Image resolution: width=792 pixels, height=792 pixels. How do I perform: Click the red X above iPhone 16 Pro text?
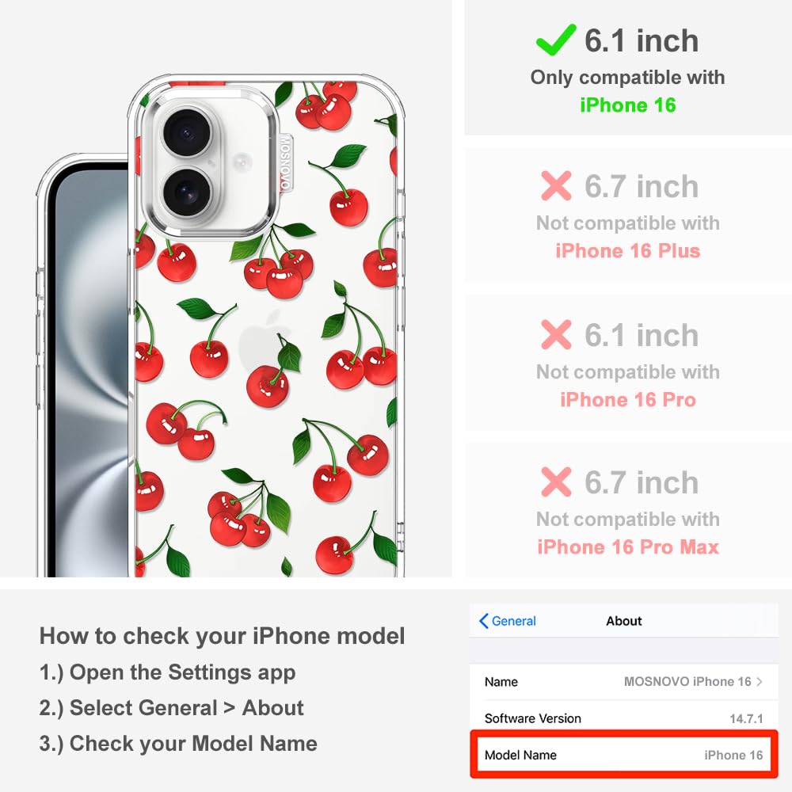[556, 334]
